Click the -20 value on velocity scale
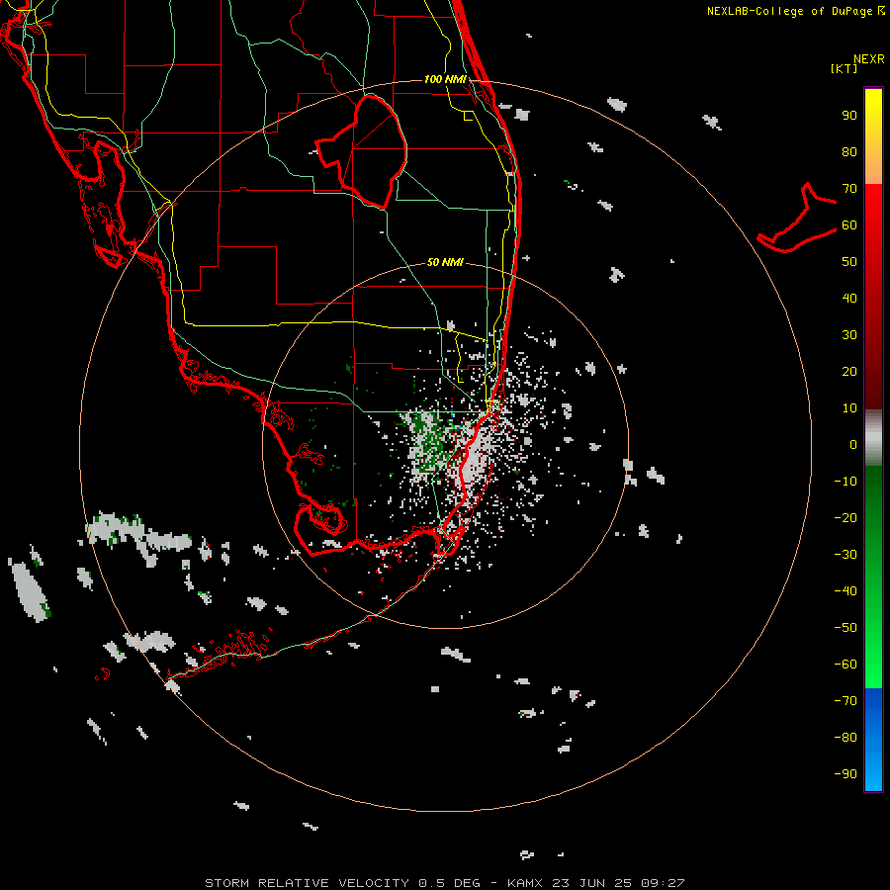The image size is (890, 890). 845,517
